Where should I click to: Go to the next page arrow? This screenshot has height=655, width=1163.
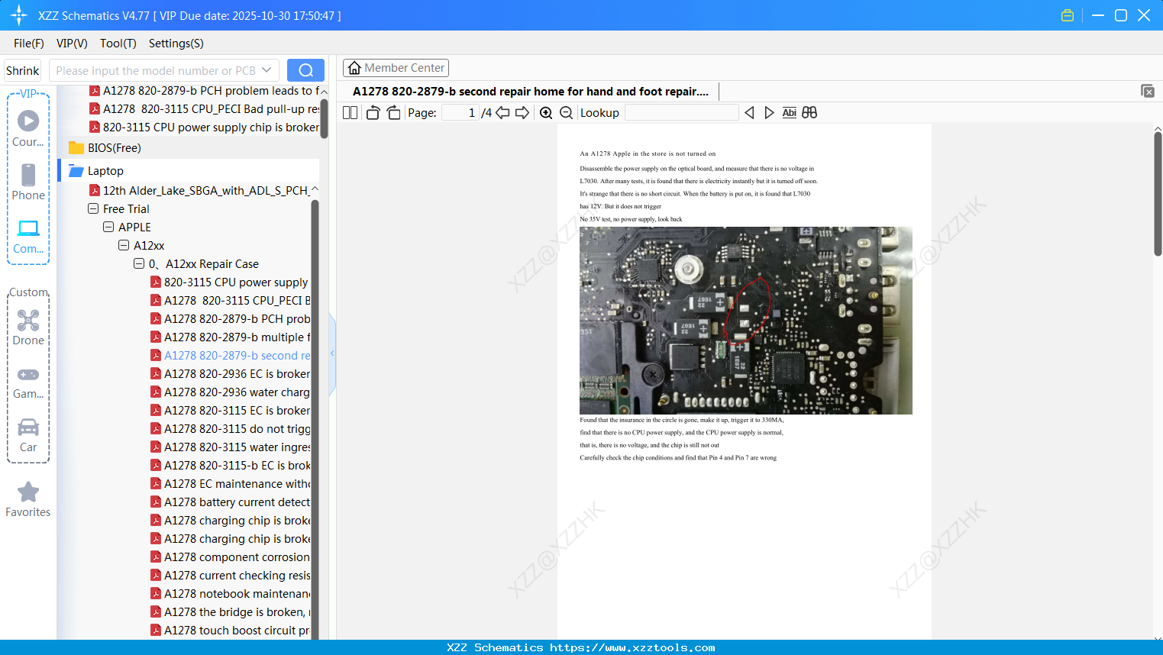(x=522, y=113)
